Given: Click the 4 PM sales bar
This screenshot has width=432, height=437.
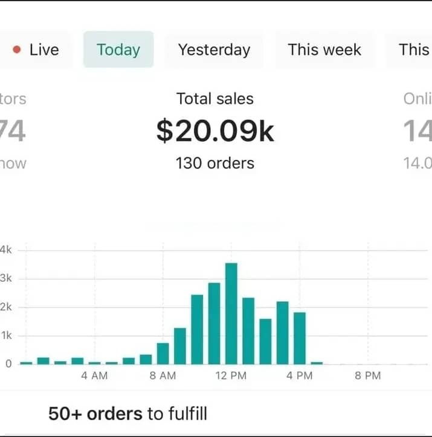Looking at the screenshot, I should pyautogui.click(x=300, y=339).
